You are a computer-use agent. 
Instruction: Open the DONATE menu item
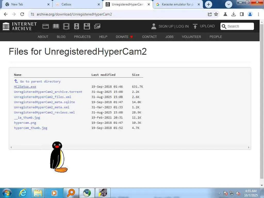124,37
